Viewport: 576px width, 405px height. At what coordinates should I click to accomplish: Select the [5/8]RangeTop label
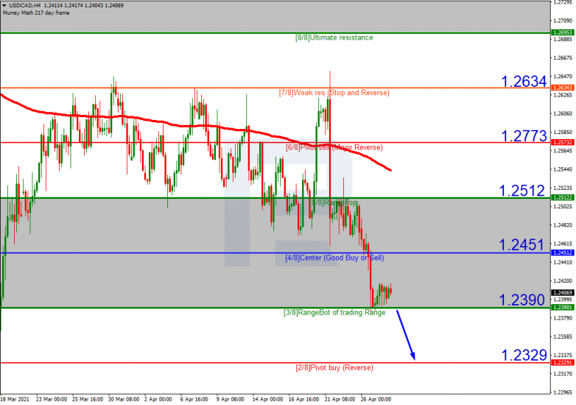334,202
